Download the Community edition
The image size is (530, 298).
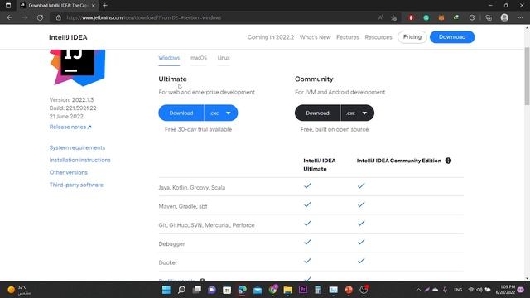pyautogui.click(x=317, y=113)
